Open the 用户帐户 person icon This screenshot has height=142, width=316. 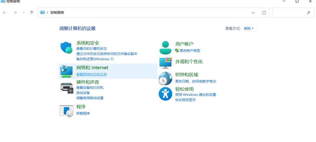165,47
